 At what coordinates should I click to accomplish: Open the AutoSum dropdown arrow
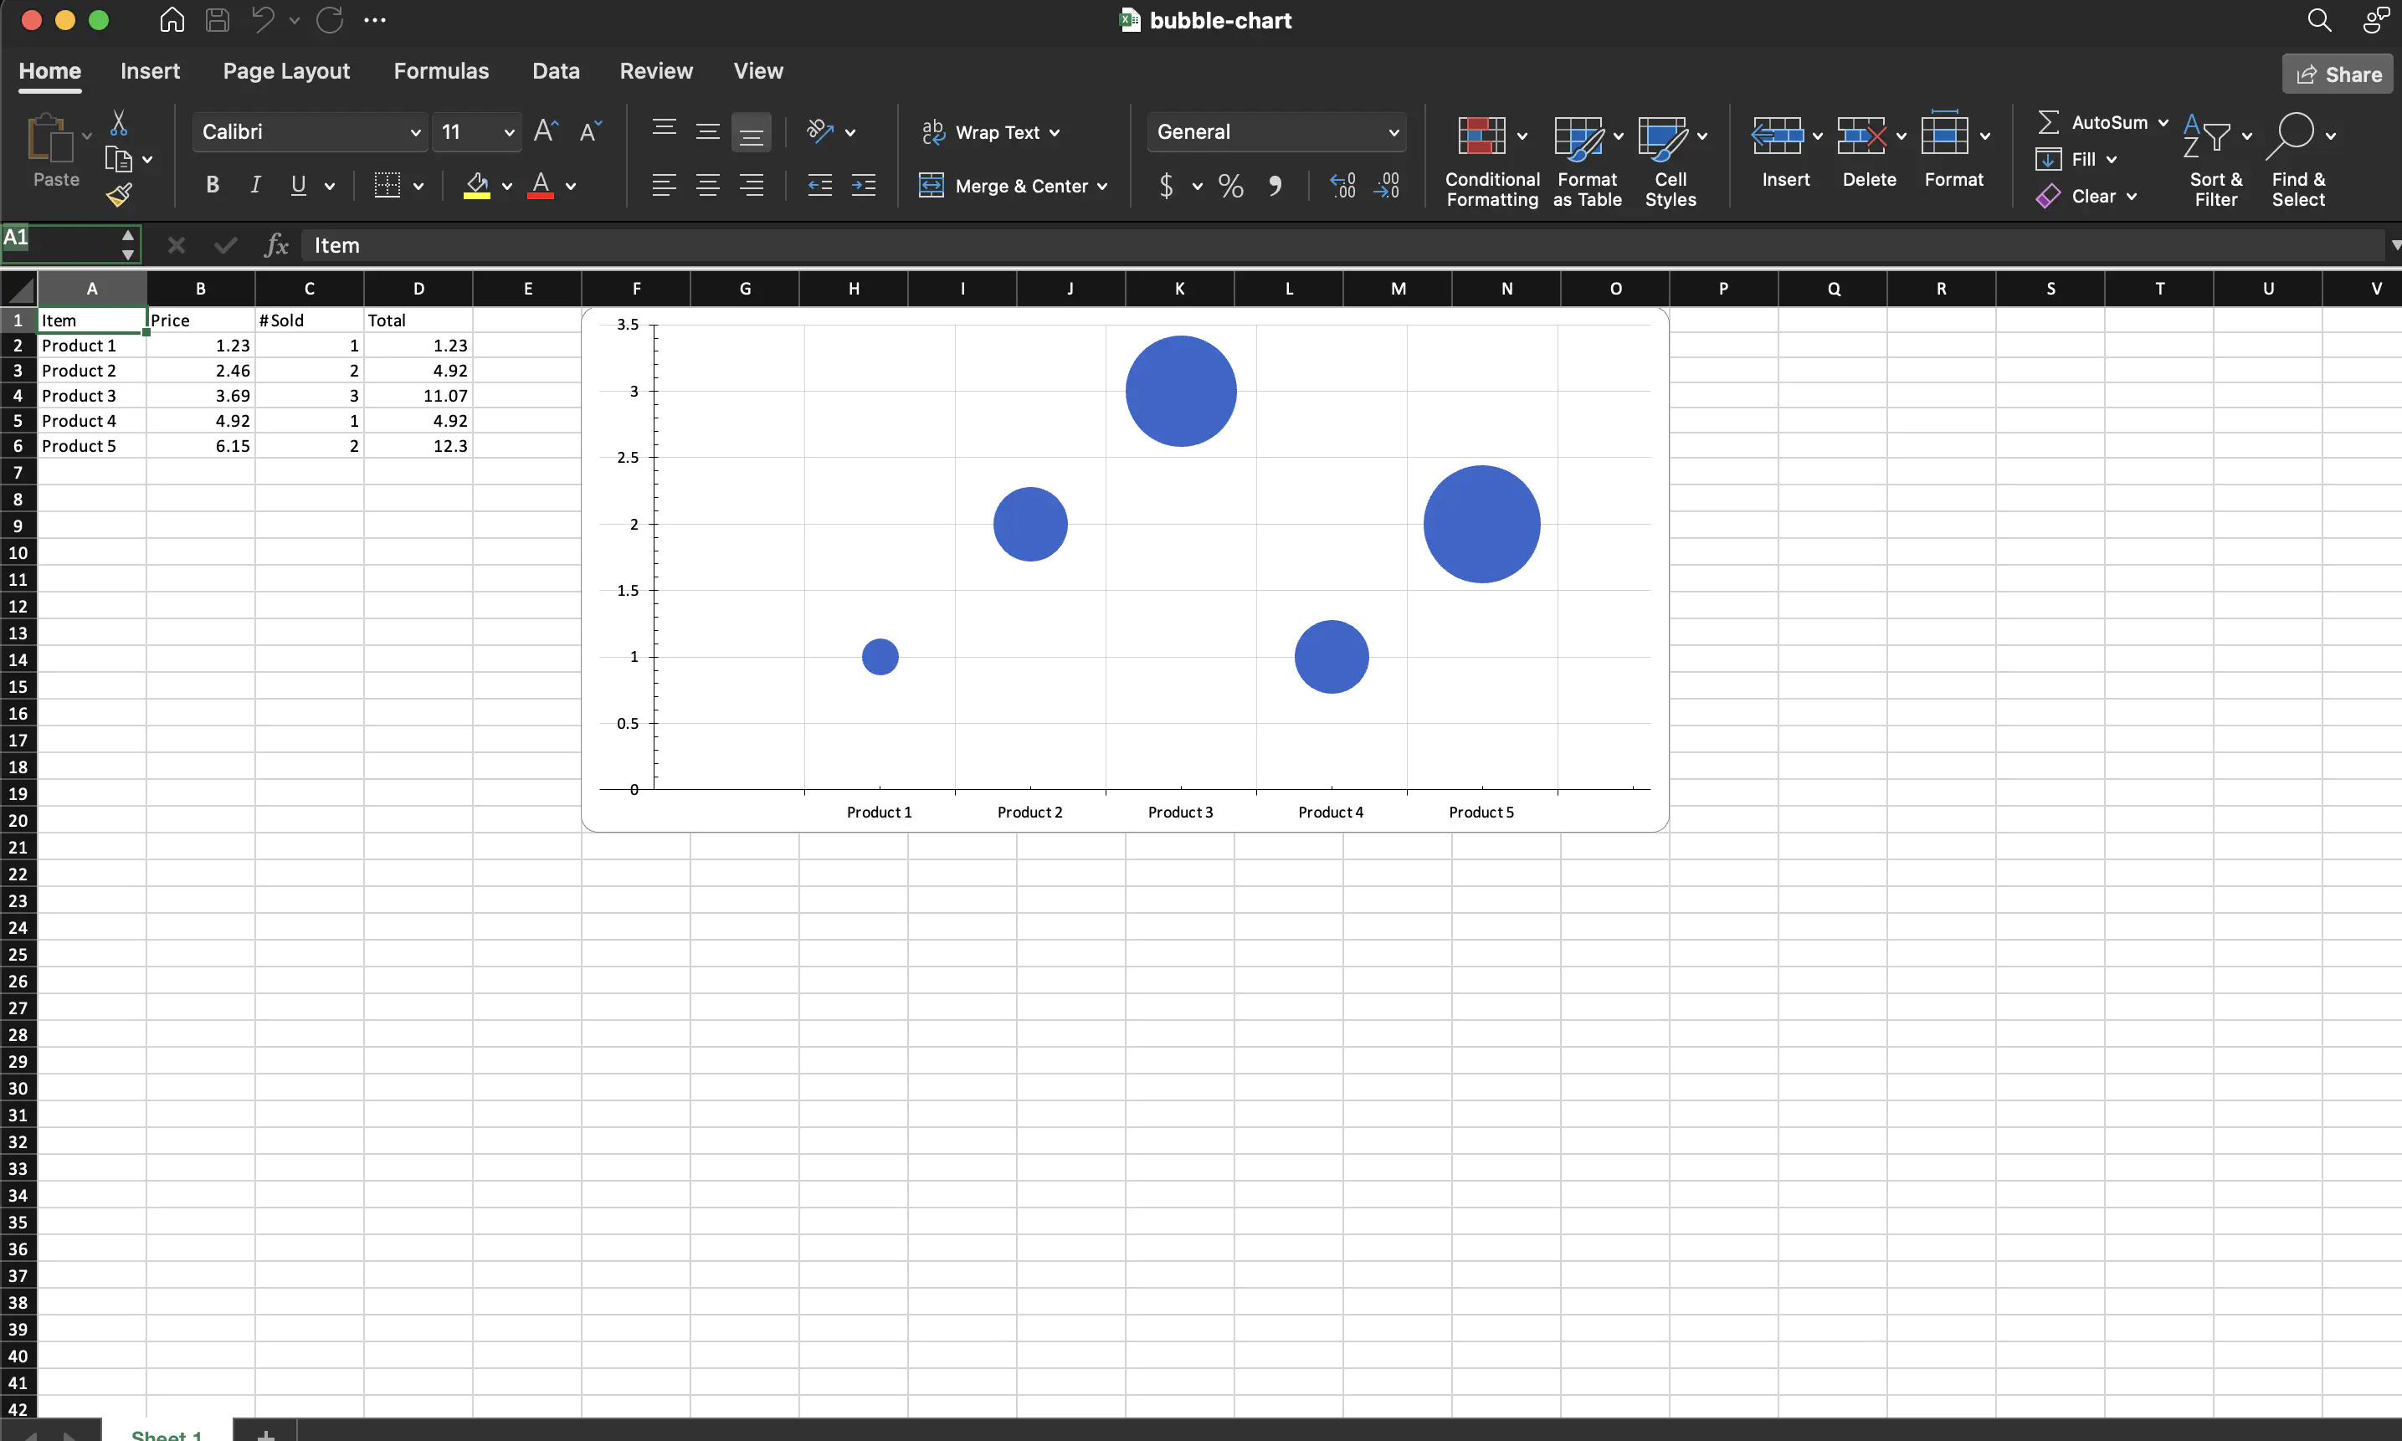(2163, 122)
